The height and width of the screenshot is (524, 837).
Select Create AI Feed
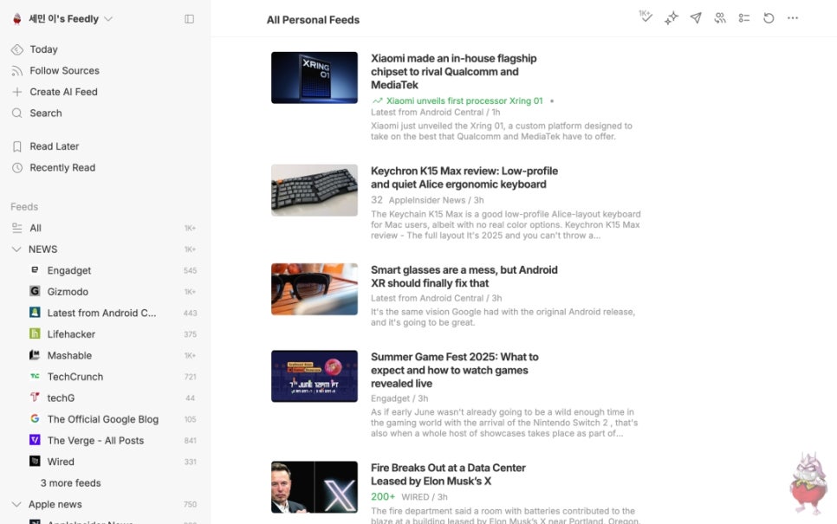point(63,92)
